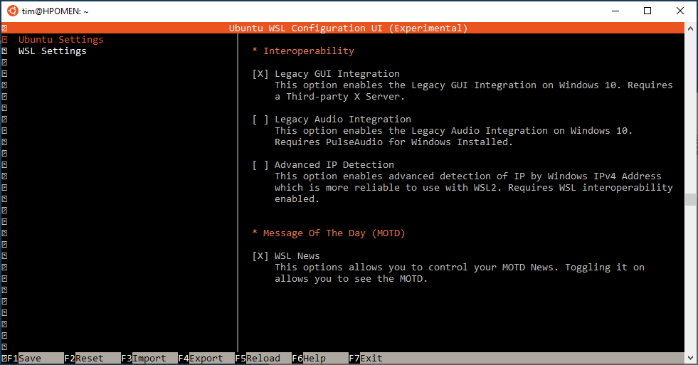Enable the Advanced IP Detection checkbox

(x=260, y=165)
